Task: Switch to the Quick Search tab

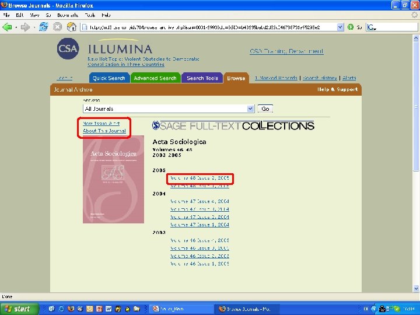Action: pos(109,78)
